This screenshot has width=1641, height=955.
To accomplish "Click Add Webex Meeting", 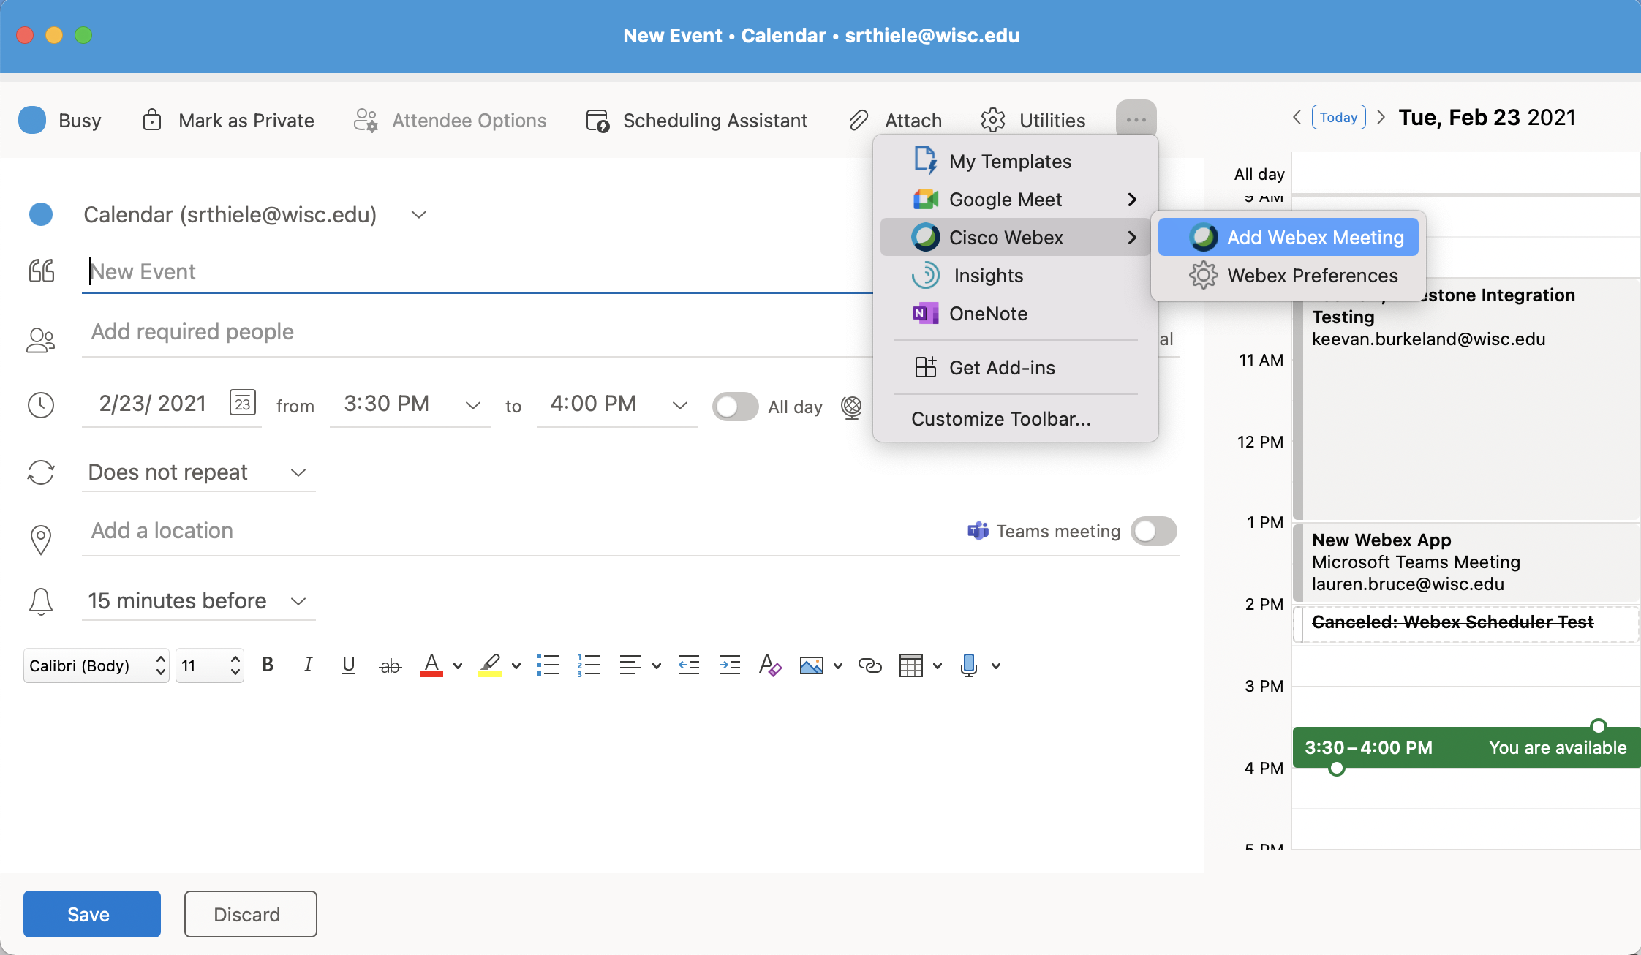I will [1289, 238].
